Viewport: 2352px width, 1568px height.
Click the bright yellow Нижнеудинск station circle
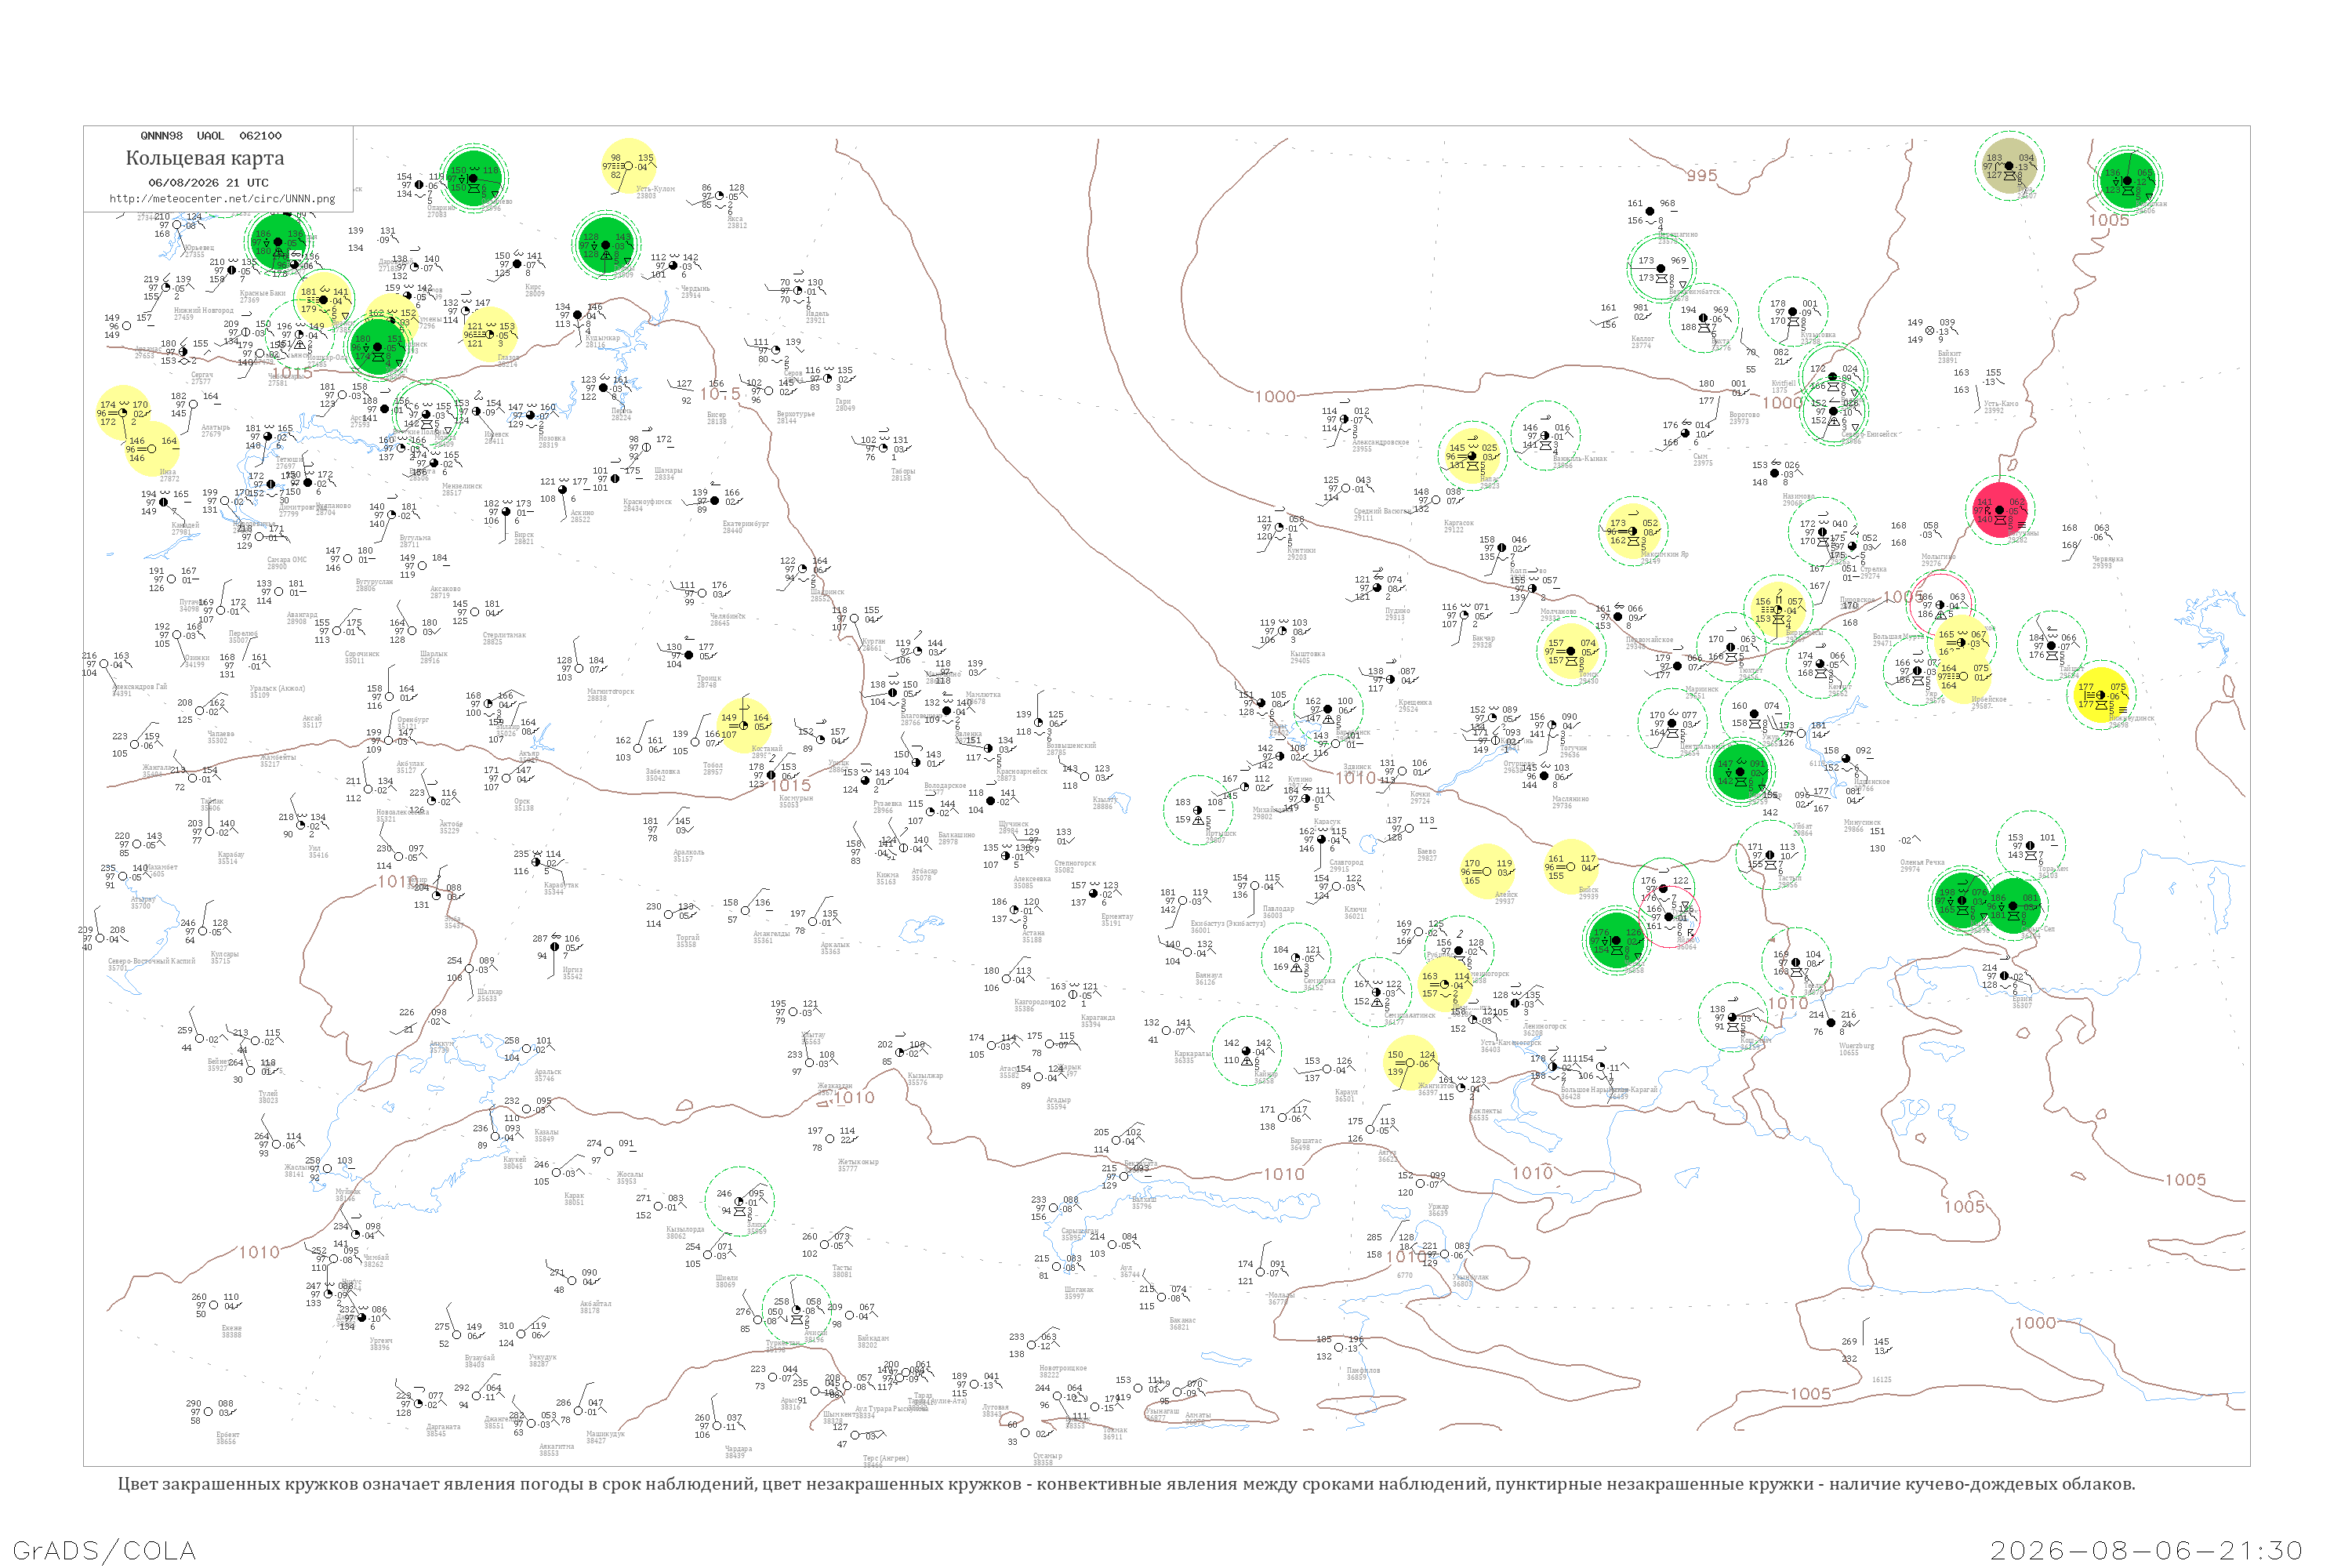tap(2101, 695)
